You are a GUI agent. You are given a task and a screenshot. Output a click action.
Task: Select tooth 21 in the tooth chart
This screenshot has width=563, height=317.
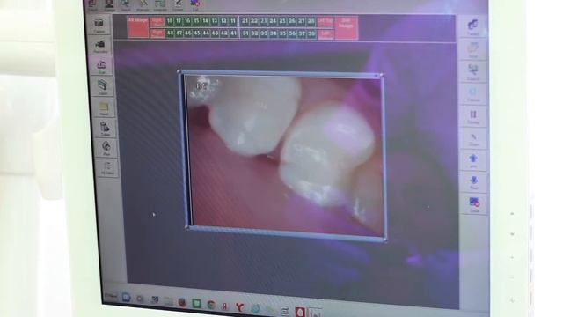click(245, 21)
